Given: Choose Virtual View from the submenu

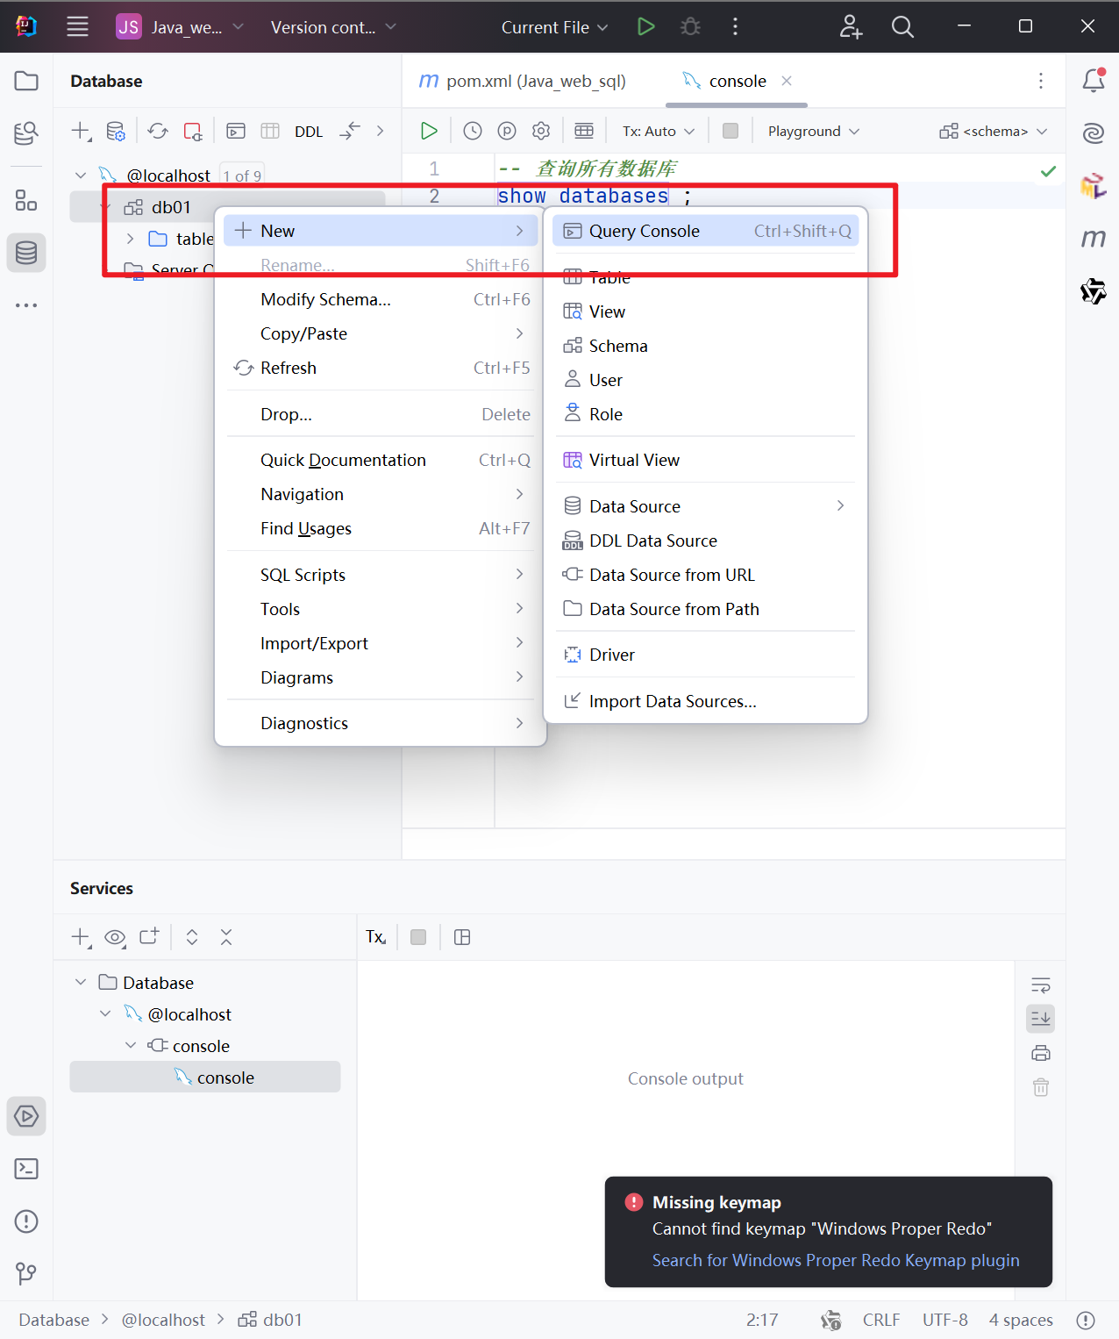Looking at the screenshot, I should (706, 460).
